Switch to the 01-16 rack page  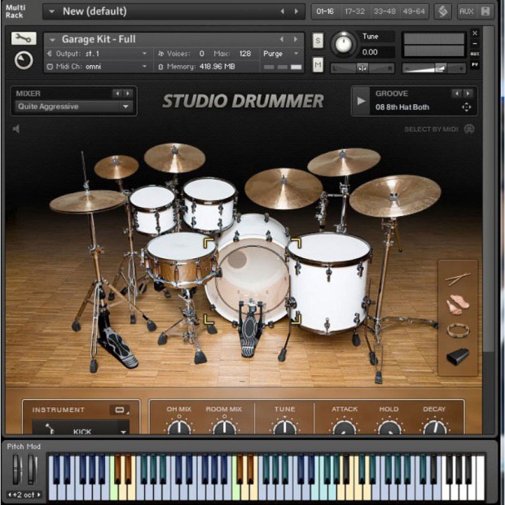point(325,11)
